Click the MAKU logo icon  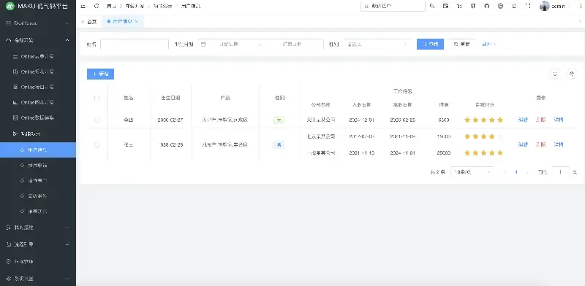coord(10,6)
